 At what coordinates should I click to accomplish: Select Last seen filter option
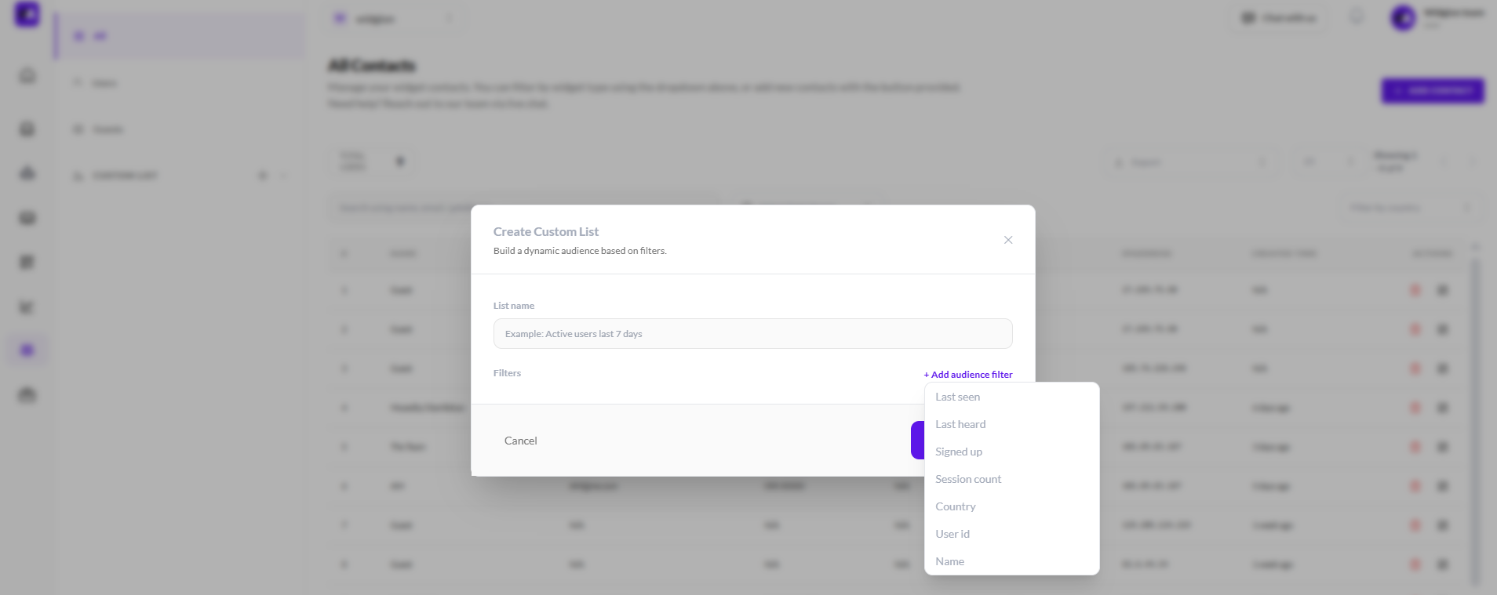click(958, 397)
